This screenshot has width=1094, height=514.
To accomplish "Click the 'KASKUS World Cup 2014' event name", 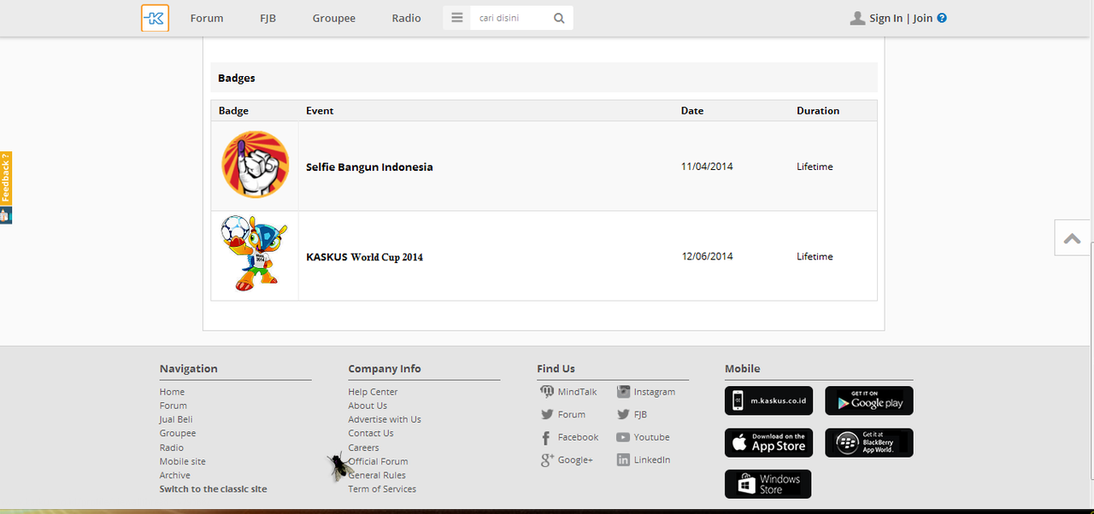I will pyautogui.click(x=365, y=257).
